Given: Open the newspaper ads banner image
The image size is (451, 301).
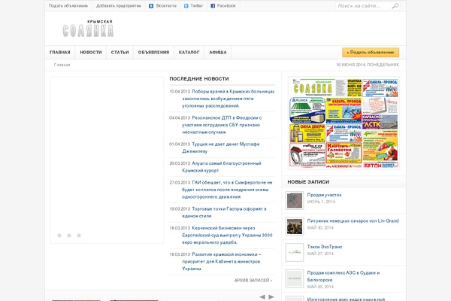Looking at the screenshot, I should point(344,123).
